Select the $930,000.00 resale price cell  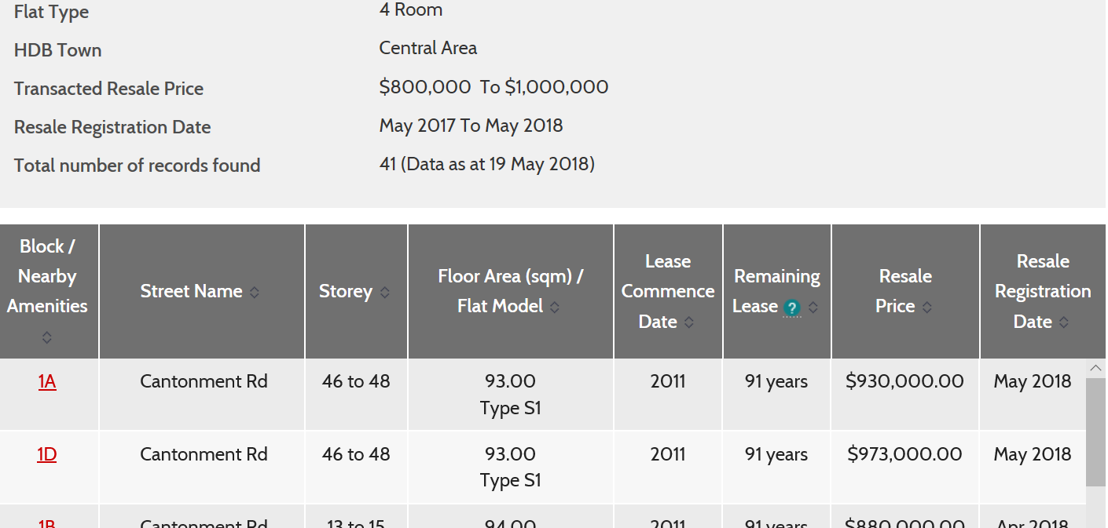[x=904, y=382]
